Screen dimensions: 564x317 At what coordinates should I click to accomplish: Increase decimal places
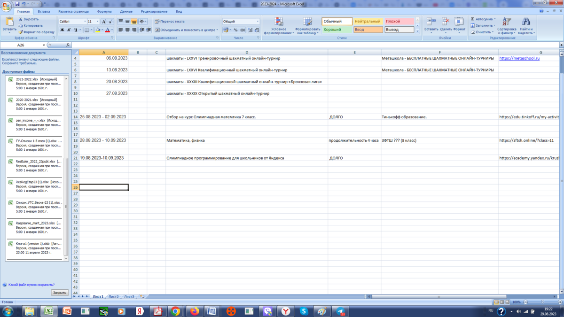pos(250,30)
